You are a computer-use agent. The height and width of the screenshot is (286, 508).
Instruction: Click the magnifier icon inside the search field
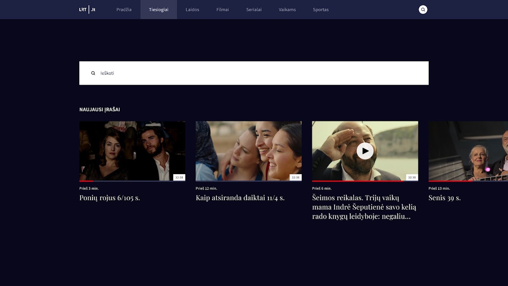[x=93, y=73]
